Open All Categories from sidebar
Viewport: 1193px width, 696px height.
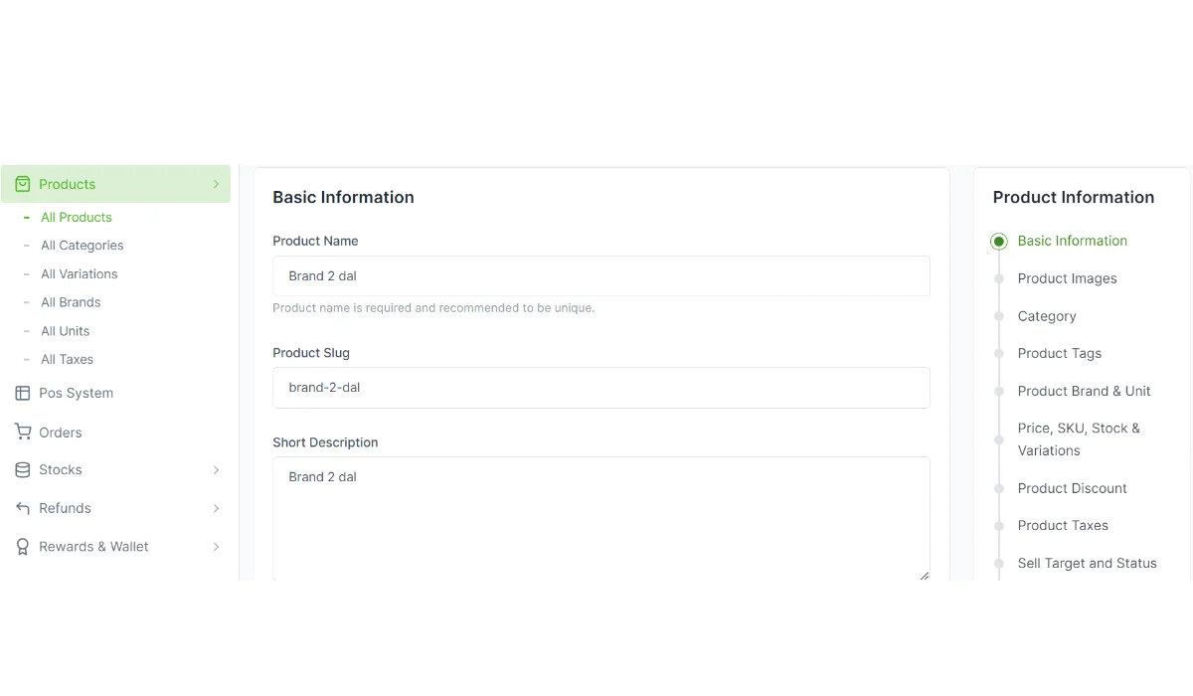[x=82, y=245]
